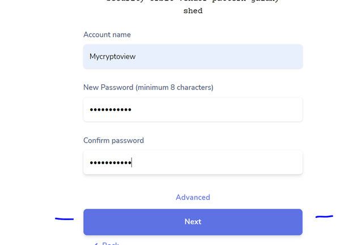Click the blue pen mark left of Next
This screenshot has height=245, width=362.
(x=64, y=219)
